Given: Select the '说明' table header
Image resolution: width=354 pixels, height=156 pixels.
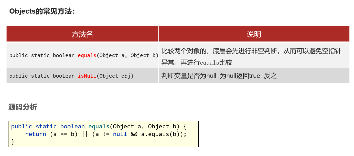Looking at the screenshot, I should (x=254, y=34).
